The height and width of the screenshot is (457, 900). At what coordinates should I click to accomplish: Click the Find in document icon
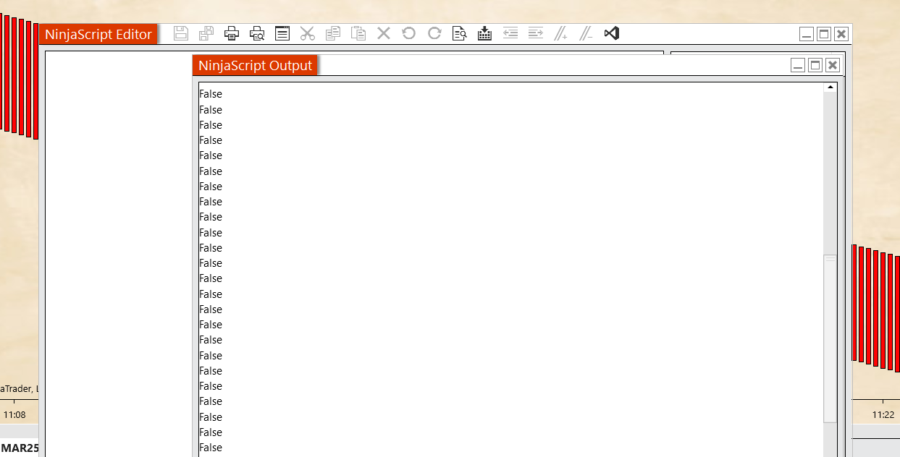(460, 33)
